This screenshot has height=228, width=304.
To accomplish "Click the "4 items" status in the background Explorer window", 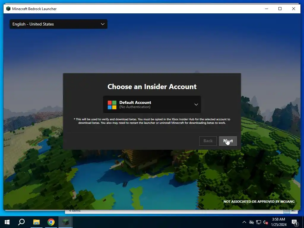I will click(x=75, y=211).
